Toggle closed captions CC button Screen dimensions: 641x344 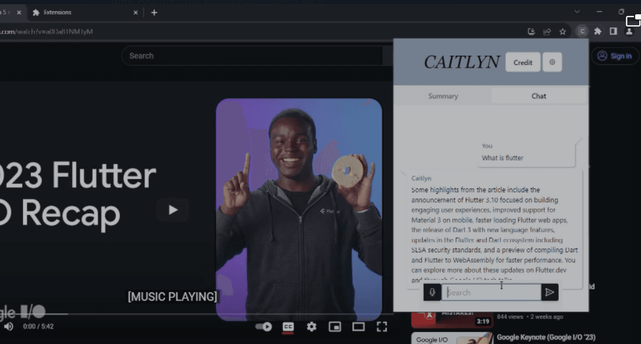[288, 327]
